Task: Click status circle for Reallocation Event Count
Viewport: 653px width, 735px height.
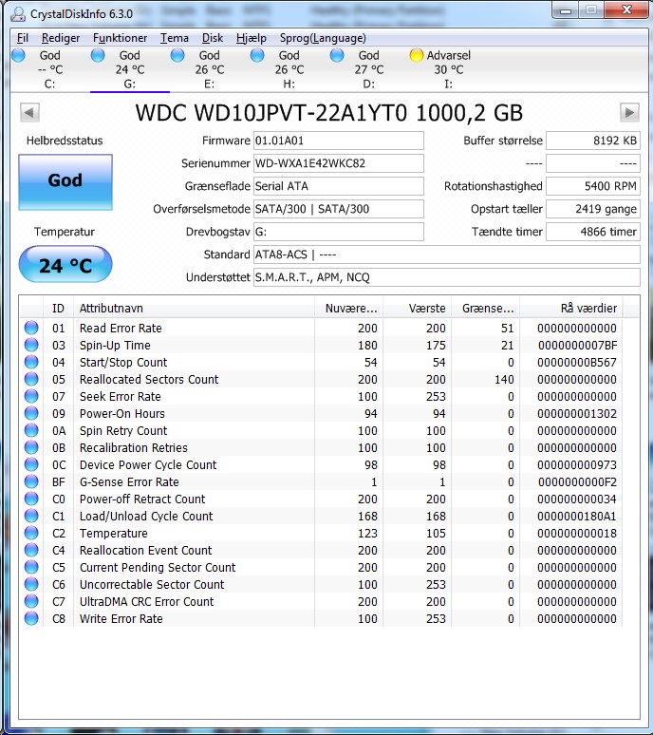Action: coord(31,550)
